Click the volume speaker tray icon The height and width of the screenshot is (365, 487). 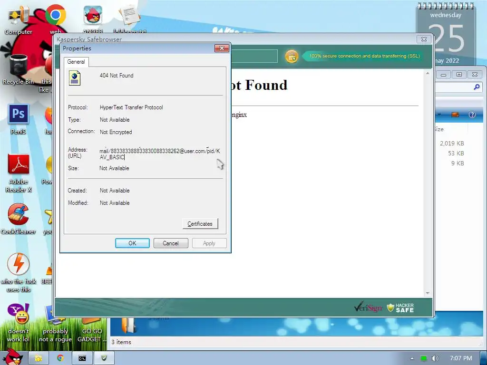click(435, 358)
